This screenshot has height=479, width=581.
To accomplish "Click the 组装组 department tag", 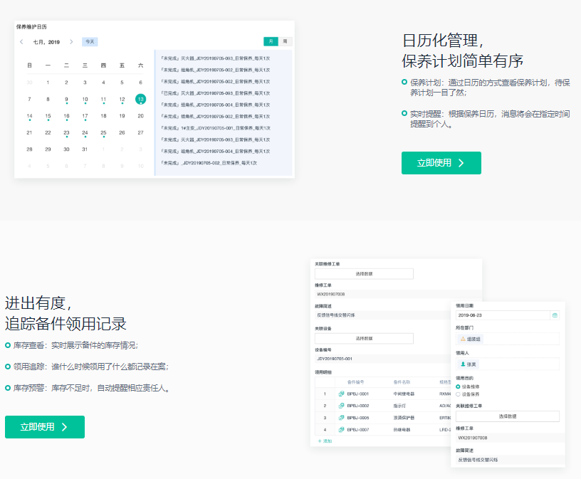I will tap(470, 339).
